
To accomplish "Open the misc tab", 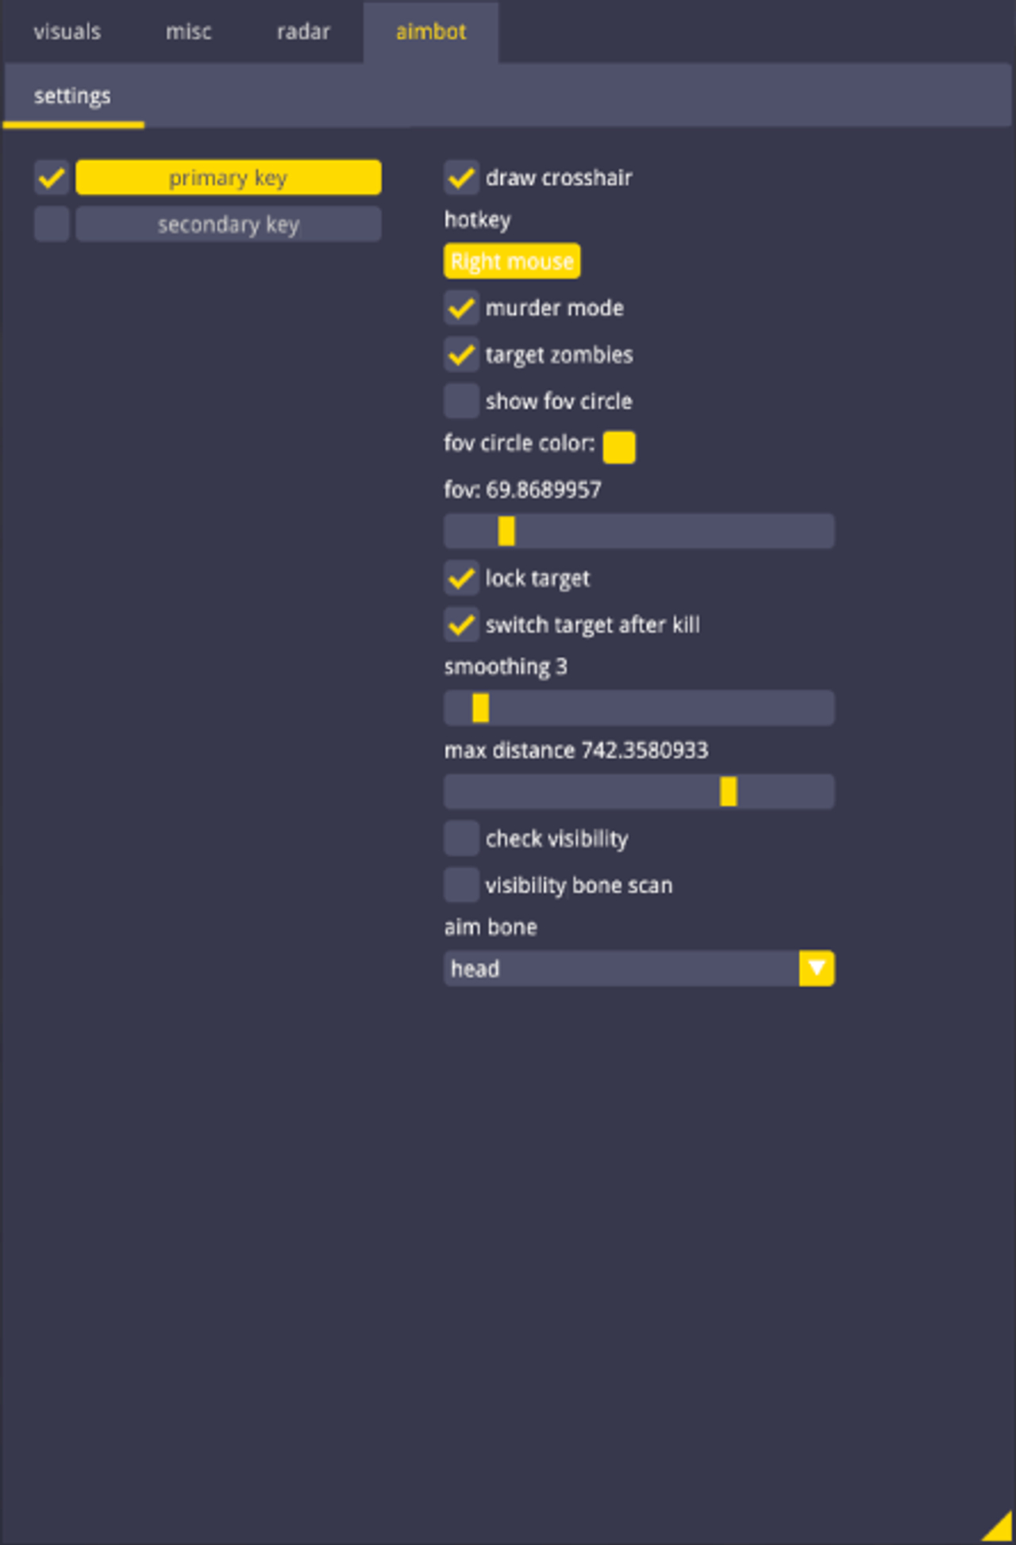I will 188,32.
